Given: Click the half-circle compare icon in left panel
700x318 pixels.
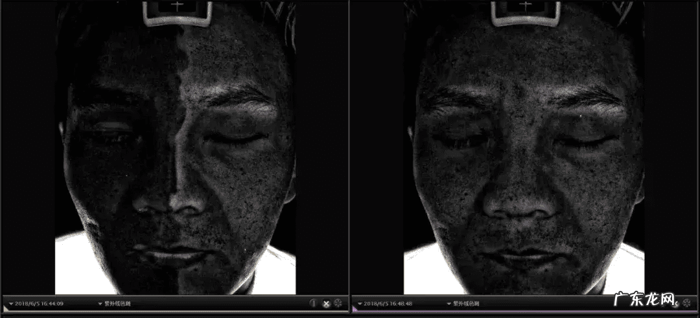Looking at the screenshot, I should click(x=313, y=303).
